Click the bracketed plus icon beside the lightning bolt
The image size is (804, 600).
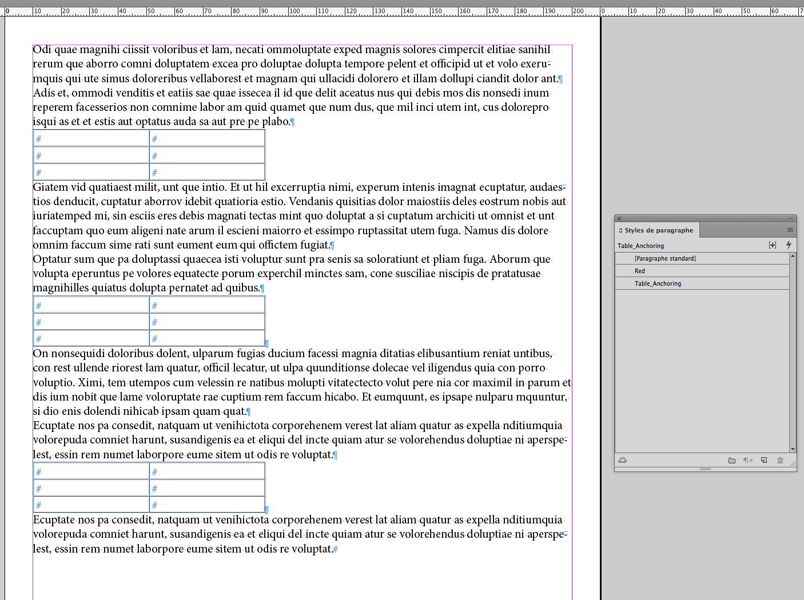[773, 245]
